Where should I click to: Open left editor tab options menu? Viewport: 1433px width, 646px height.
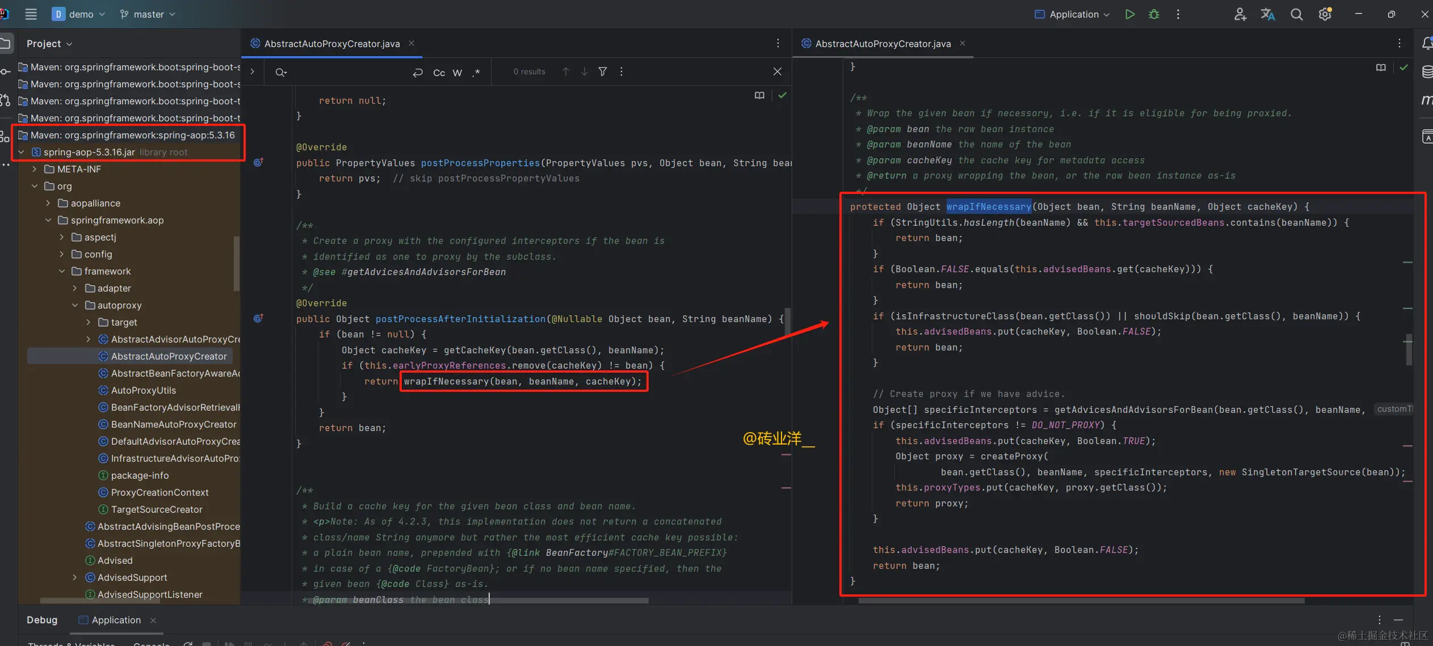(778, 44)
